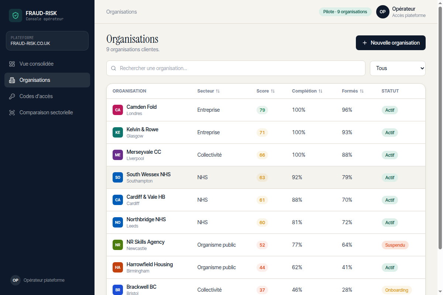The image size is (443, 295).
Task: Click the page vertical scrollbar
Action: coord(440,127)
